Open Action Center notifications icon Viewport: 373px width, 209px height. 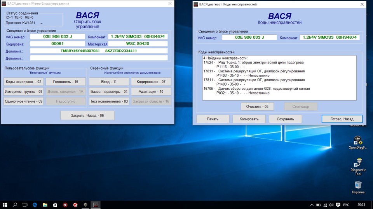click(338, 205)
